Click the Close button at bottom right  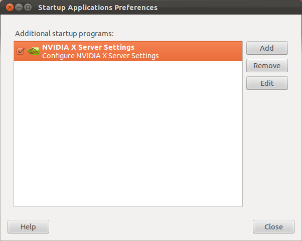click(273, 227)
